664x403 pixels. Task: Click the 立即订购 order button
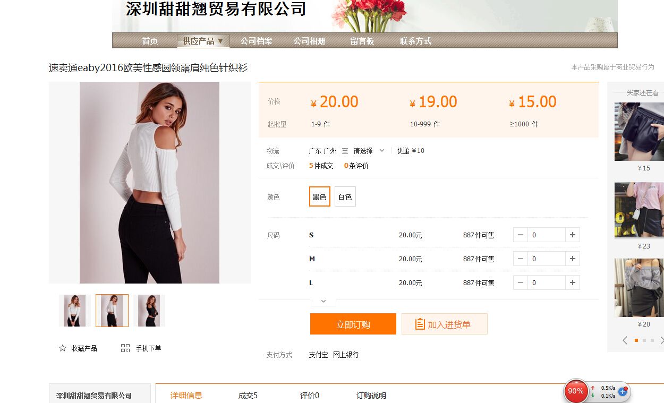pos(353,324)
